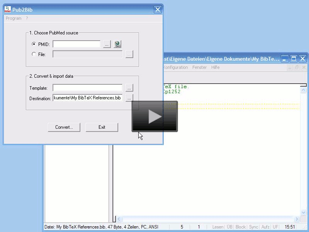Open browse dialog for Template field
Viewport: 309px width, 232px height.
tap(129, 88)
